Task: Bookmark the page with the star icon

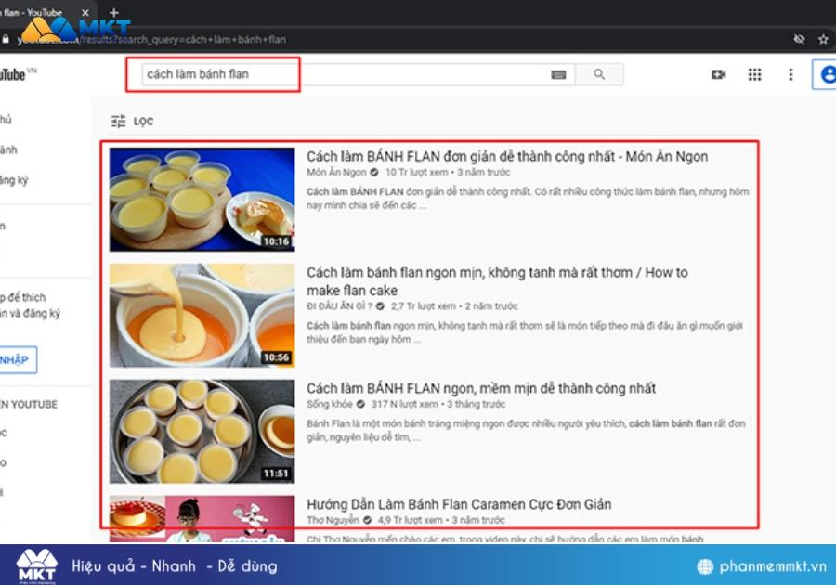Action: point(822,40)
